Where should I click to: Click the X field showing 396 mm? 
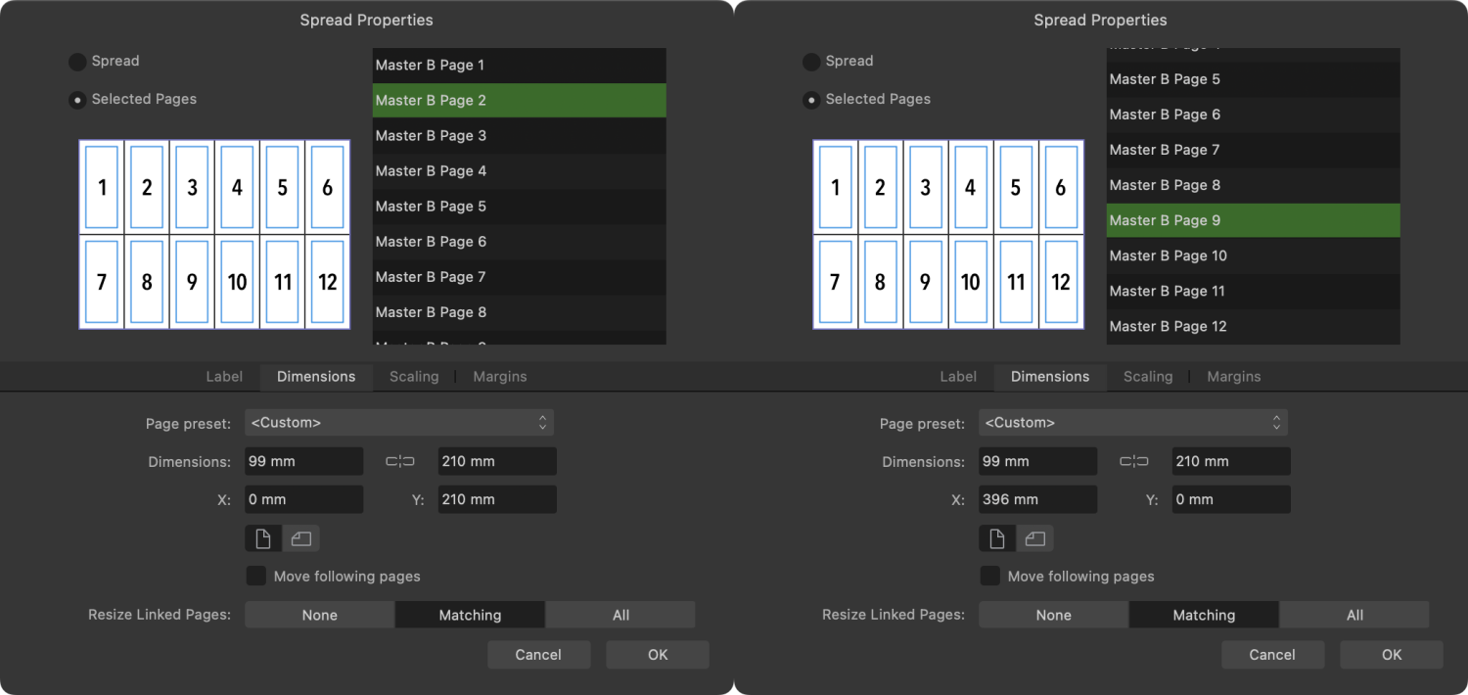1037,499
